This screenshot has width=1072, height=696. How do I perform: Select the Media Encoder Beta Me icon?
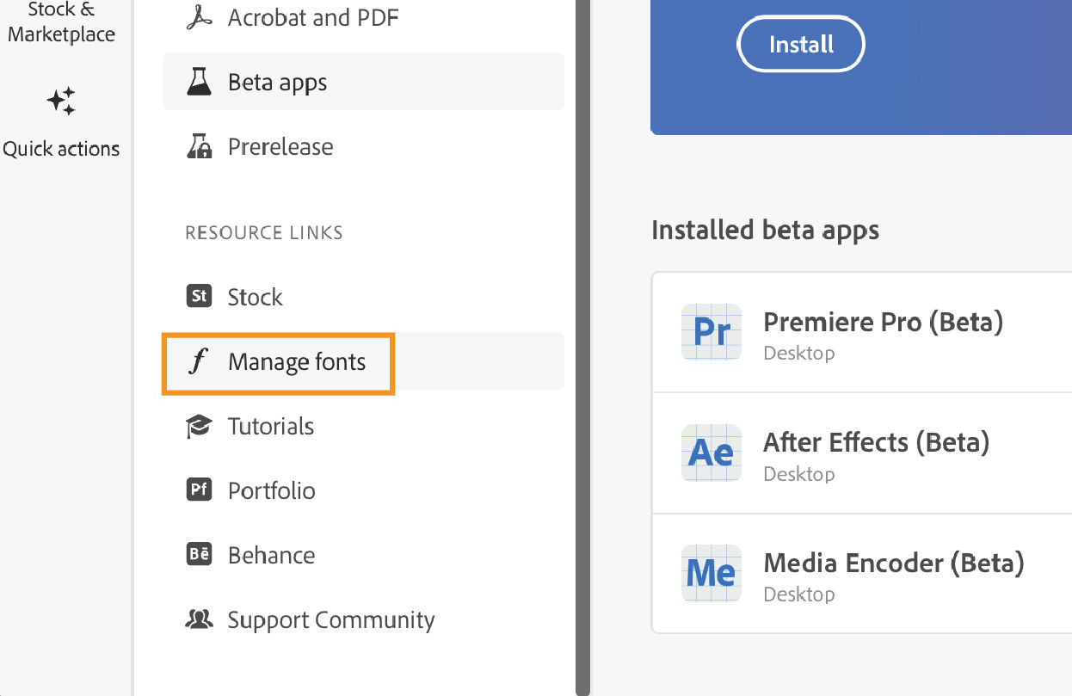(711, 573)
